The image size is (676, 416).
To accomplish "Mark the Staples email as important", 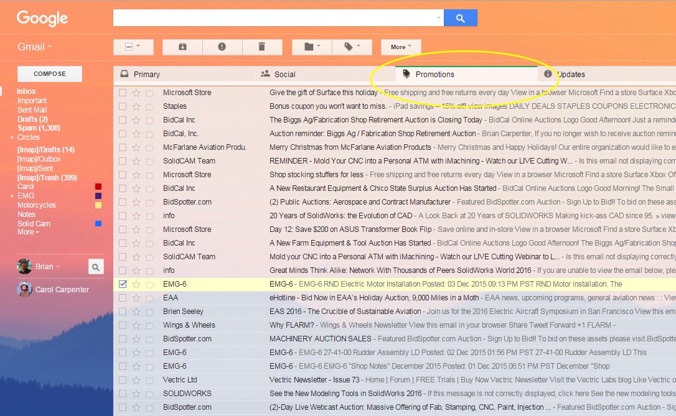I will tap(149, 106).
